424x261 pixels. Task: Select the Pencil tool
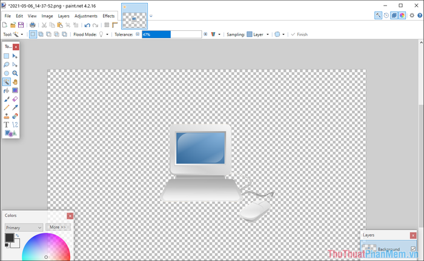click(x=7, y=108)
